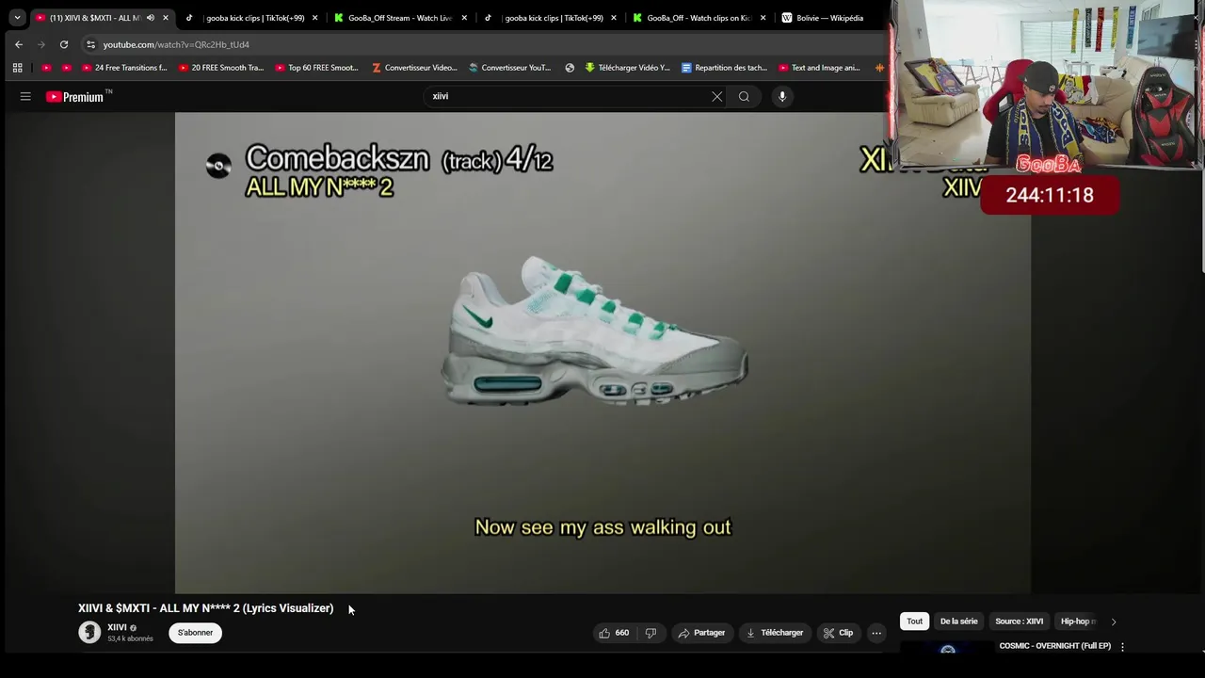Subscribe with the 'S'abonner' button
This screenshot has width=1205, height=678.
point(195,633)
